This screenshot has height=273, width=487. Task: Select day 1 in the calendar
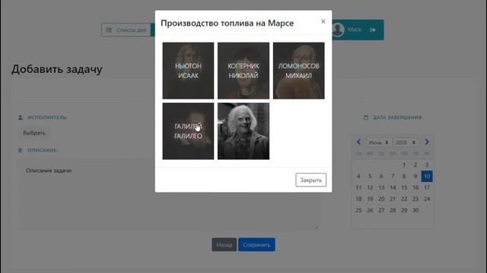click(x=404, y=165)
